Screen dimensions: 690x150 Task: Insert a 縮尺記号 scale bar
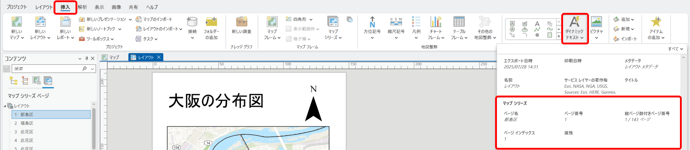396,22
